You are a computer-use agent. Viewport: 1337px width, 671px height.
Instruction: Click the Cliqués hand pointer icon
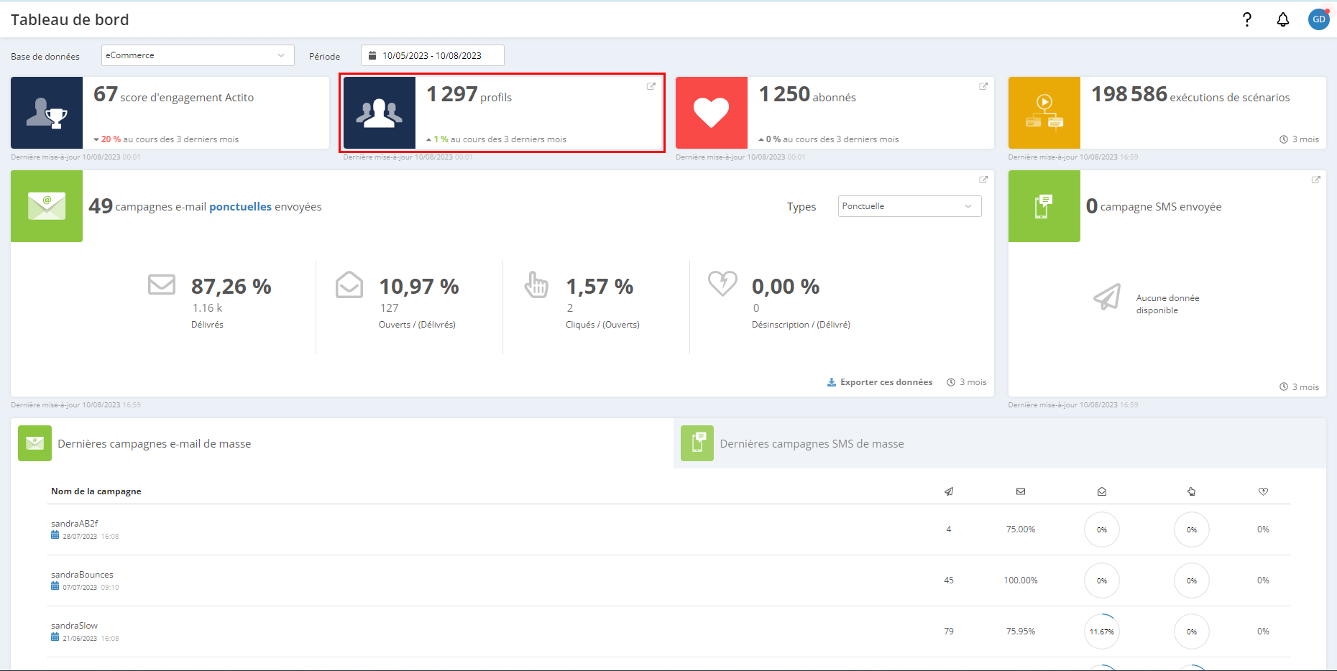click(x=536, y=284)
